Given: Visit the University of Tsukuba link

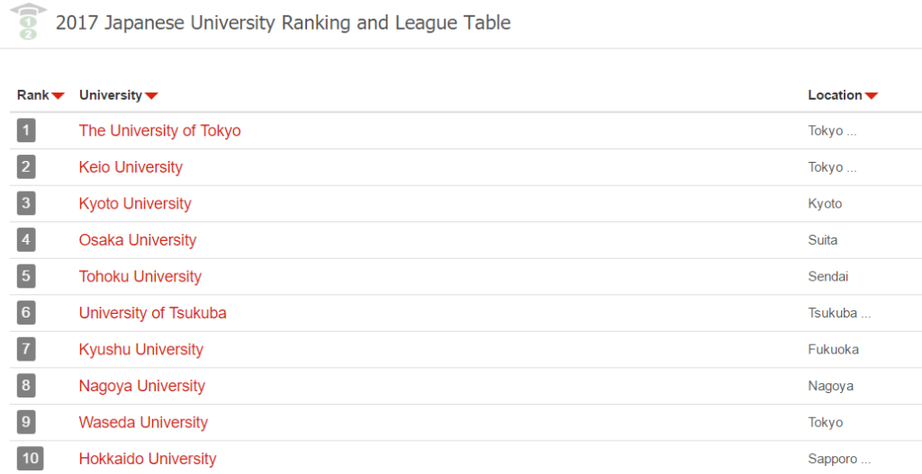Looking at the screenshot, I should [153, 312].
